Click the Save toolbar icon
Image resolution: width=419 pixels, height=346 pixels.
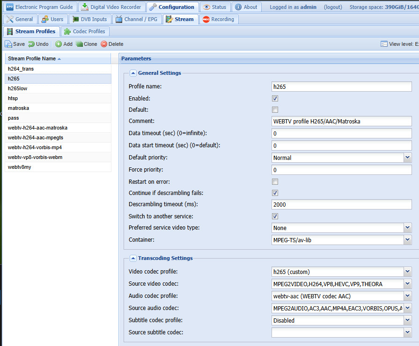point(8,44)
